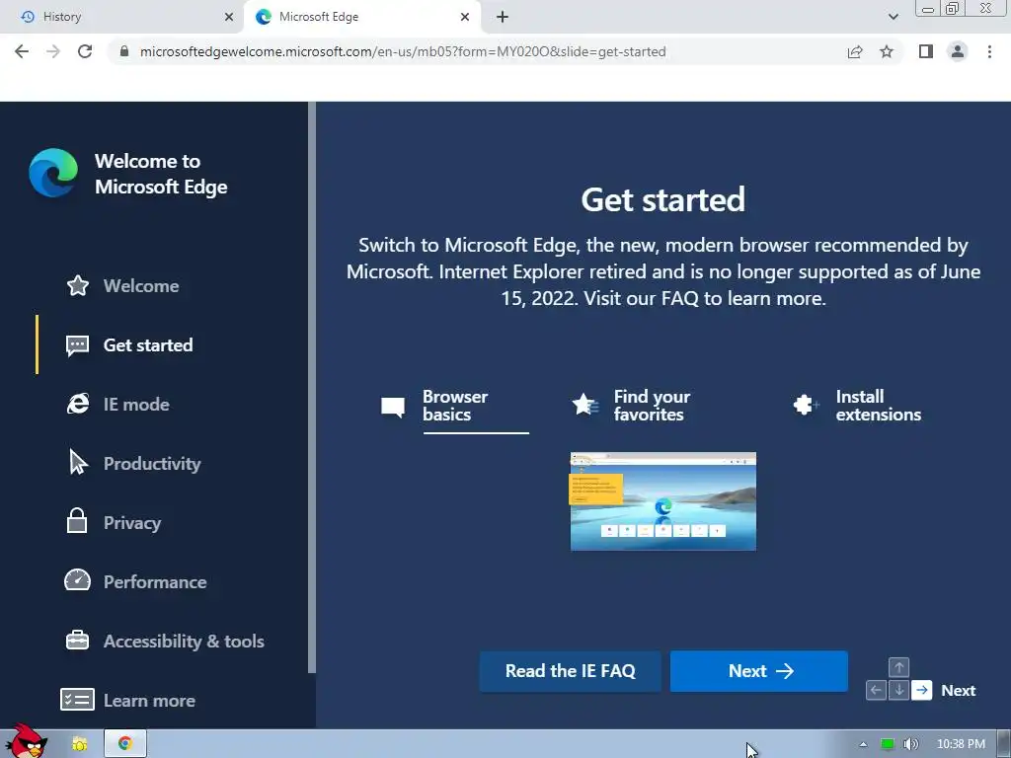
Task: Click the Learn more checklist icon
Action: (77, 700)
